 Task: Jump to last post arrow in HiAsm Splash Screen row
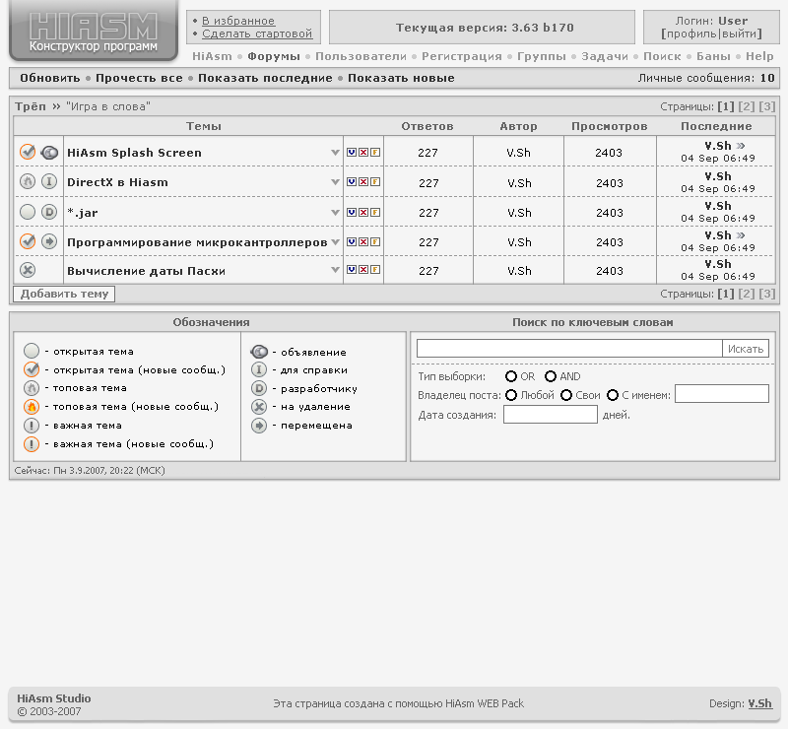[x=741, y=146]
